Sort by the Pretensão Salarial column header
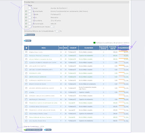This screenshot has width=145, height=133. tap(113, 48)
